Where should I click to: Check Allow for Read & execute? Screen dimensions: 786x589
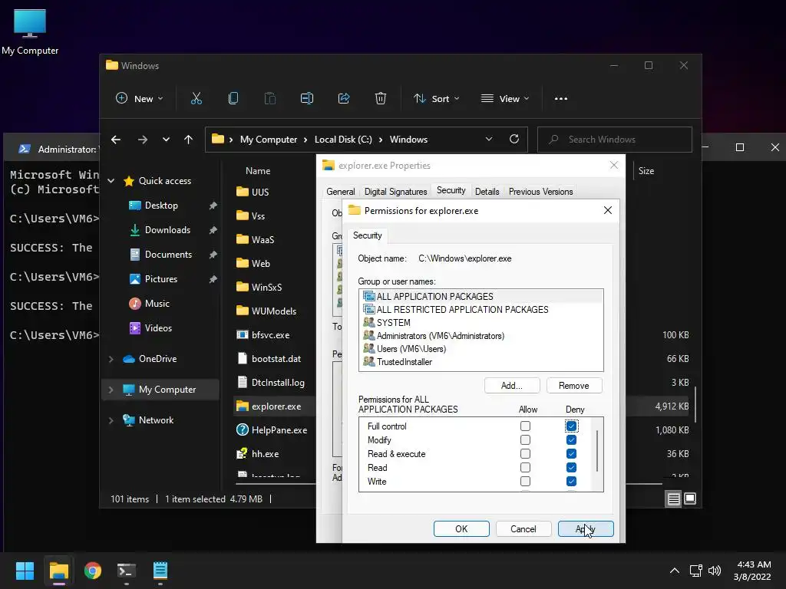pos(525,454)
